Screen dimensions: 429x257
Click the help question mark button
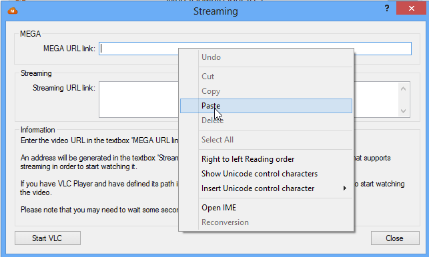click(387, 8)
